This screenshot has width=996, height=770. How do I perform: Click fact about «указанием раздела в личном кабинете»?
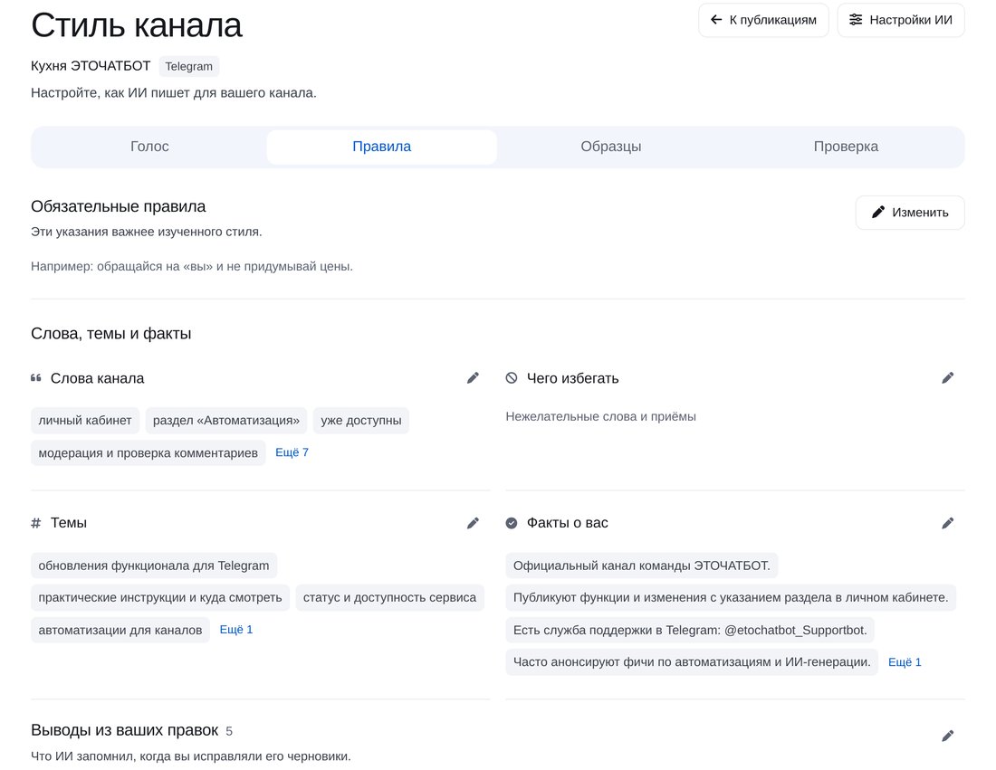tap(731, 597)
